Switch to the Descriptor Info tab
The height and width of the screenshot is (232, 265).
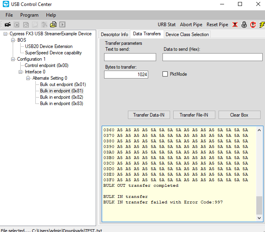(x=114, y=35)
